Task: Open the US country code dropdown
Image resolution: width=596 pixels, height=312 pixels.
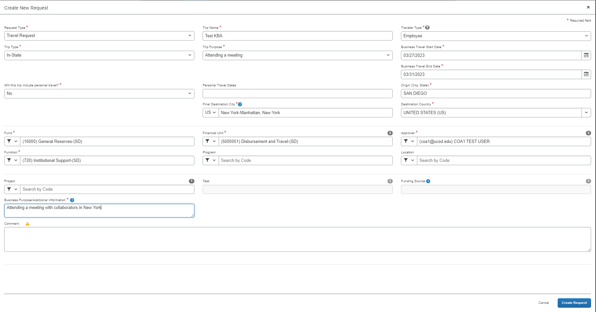Action: pyautogui.click(x=210, y=113)
